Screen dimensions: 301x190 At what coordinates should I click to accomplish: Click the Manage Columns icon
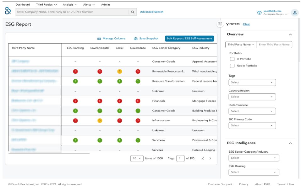(99, 39)
